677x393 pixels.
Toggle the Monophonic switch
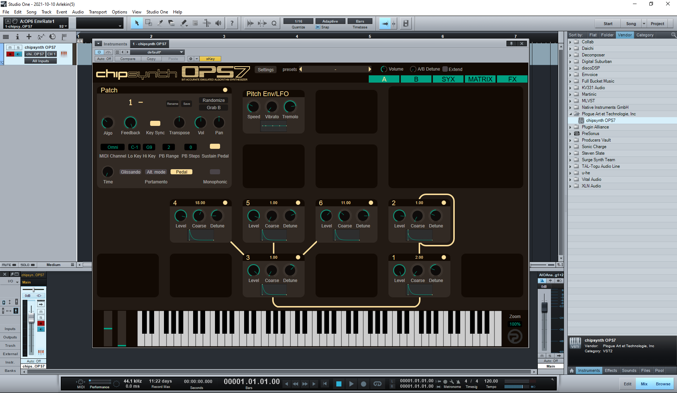(x=215, y=172)
